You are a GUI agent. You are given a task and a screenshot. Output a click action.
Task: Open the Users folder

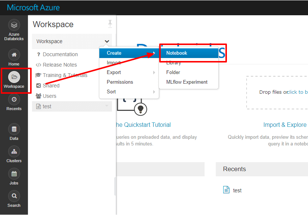tap(49, 96)
